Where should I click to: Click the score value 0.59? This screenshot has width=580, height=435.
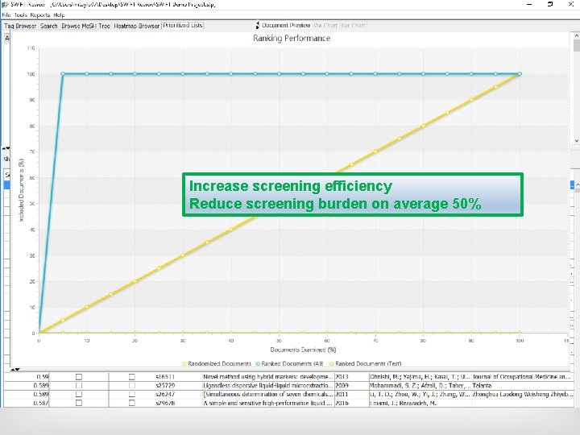[x=43, y=377]
